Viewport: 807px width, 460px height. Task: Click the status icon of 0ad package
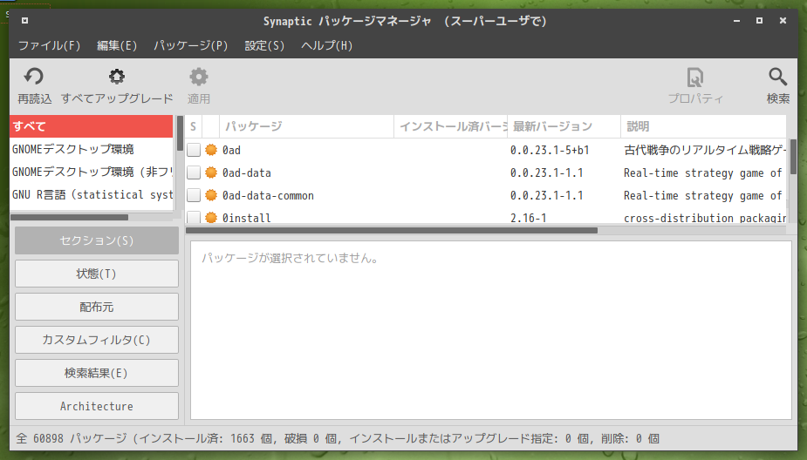(211, 150)
